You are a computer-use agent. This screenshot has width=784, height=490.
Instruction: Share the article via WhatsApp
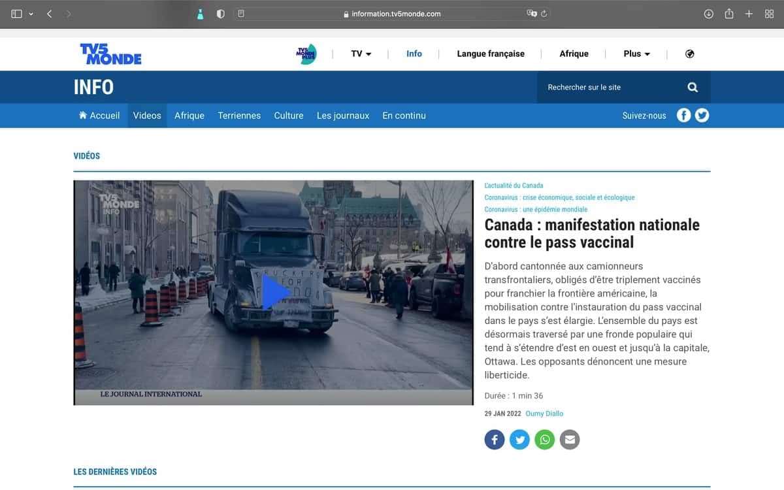pos(544,440)
